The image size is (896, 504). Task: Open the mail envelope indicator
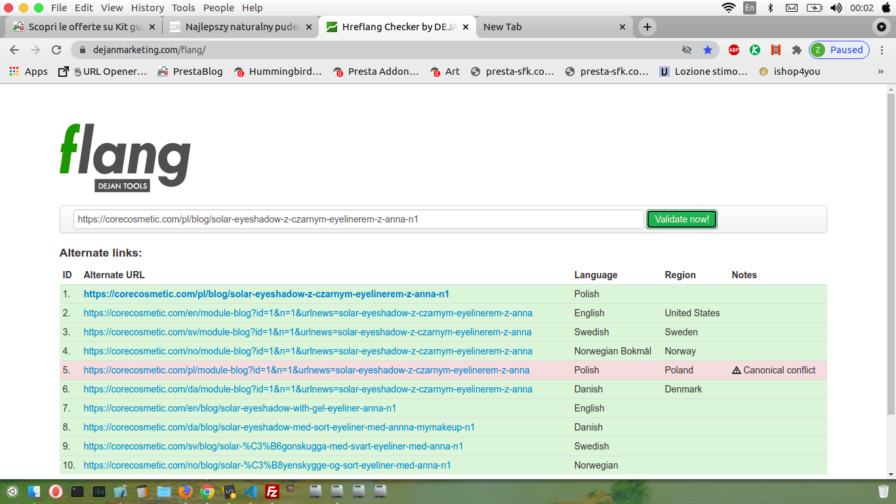pyautogui.click(x=792, y=8)
